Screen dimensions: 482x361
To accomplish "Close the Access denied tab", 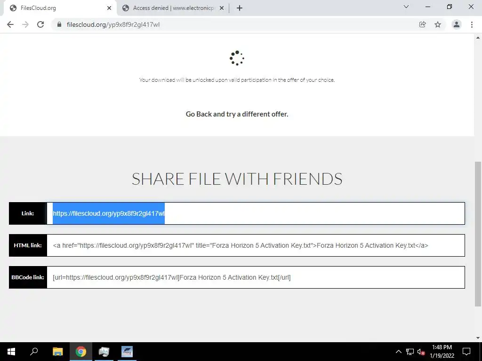I will (x=222, y=8).
